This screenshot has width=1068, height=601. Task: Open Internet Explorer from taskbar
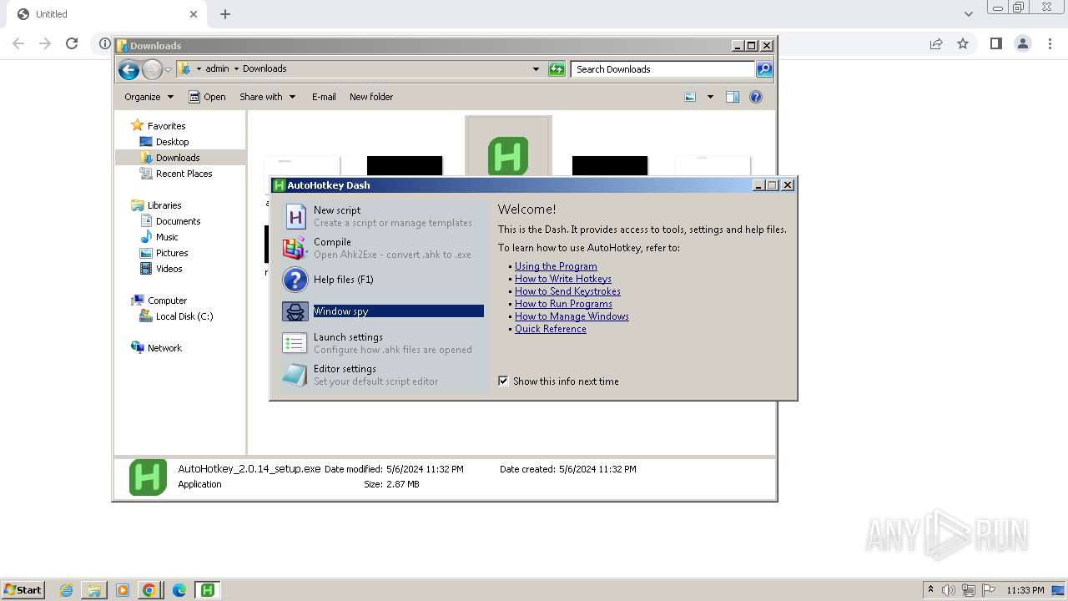(66, 590)
